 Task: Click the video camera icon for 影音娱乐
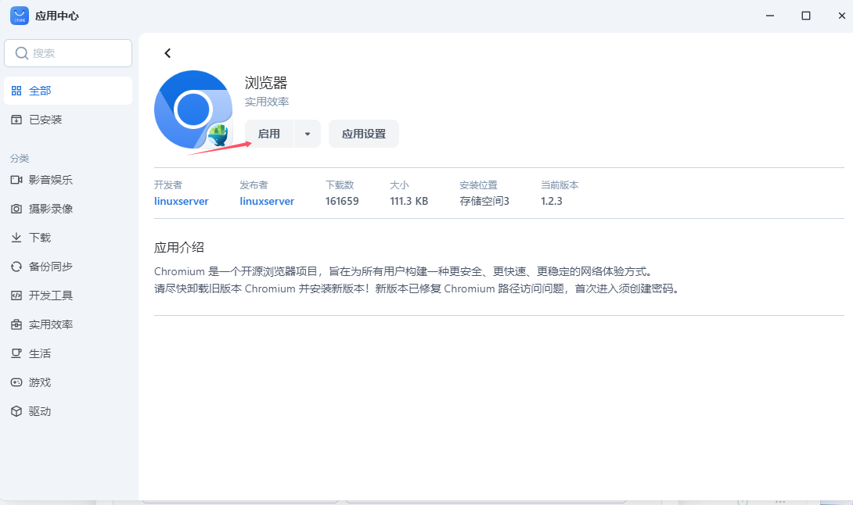pos(16,180)
